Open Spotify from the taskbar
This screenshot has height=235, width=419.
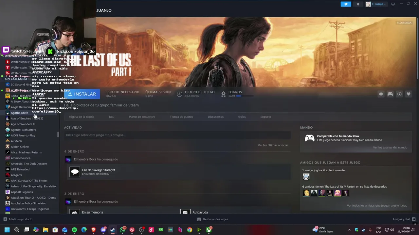pyautogui.click(x=74, y=230)
